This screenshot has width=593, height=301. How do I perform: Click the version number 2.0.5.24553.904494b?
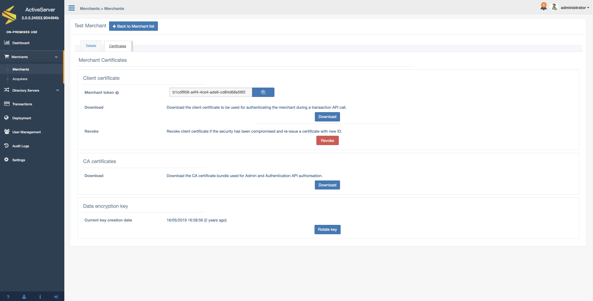pos(40,18)
